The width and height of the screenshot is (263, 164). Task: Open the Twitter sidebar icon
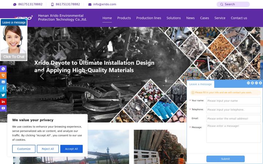3,95
